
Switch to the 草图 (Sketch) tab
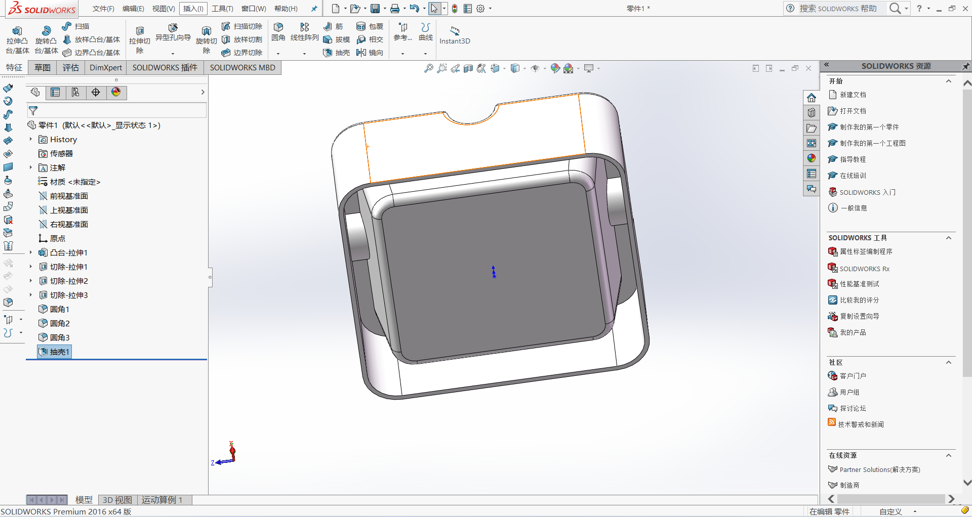tap(42, 68)
